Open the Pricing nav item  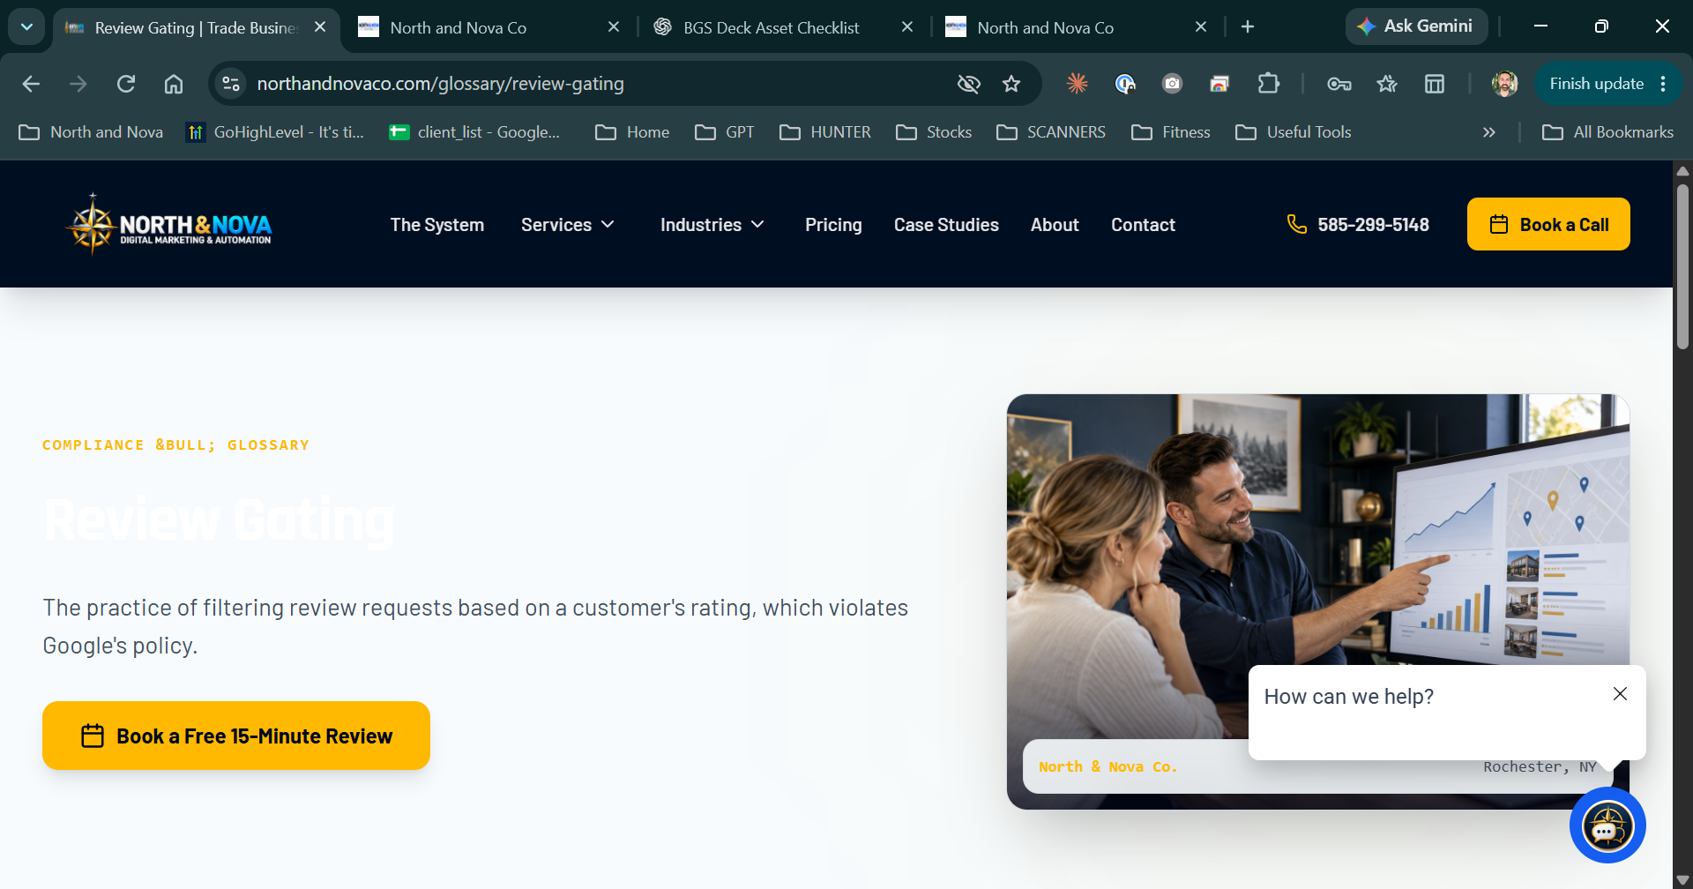coord(833,225)
